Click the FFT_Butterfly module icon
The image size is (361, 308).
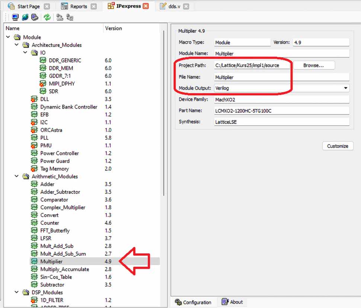coord(34,231)
